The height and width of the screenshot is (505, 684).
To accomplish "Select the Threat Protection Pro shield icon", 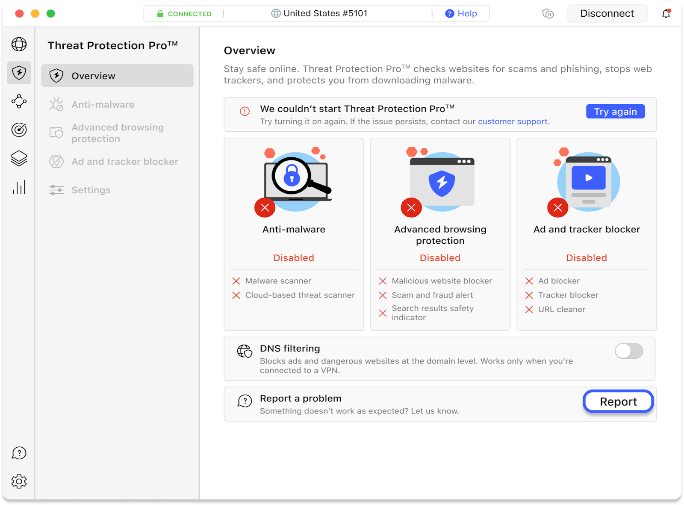I will (19, 73).
